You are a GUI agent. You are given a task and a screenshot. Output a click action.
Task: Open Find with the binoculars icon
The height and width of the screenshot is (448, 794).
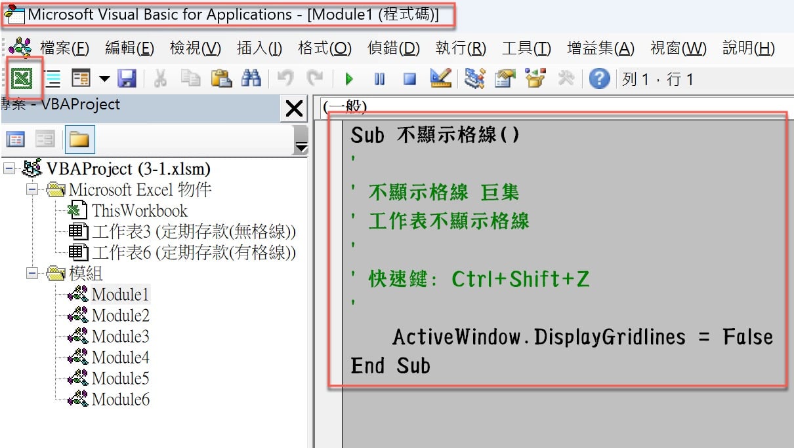[251, 79]
